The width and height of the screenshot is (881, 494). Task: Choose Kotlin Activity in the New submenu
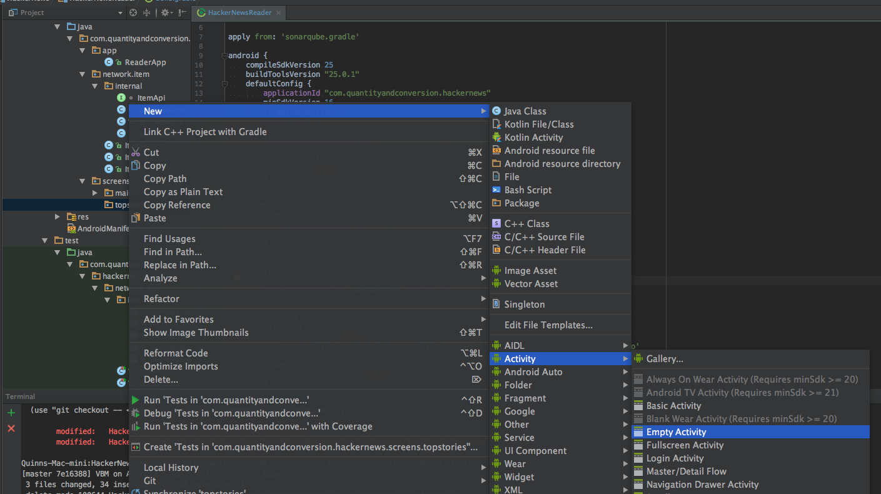point(560,138)
